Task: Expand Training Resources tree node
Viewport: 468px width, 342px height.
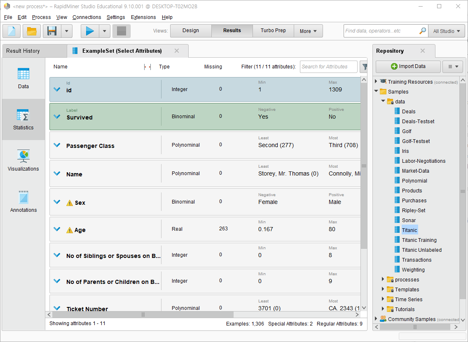Action: pyautogui.click(x=376, y=81)
